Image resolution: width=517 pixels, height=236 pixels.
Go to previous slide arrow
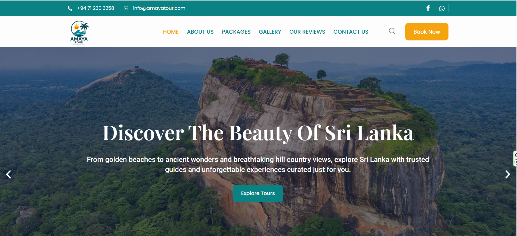pyautogui.click(x=9, y=174)
